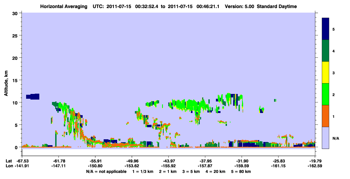Click the longitude value -147.11
This screenshot has width=350, height=179.
59,166
